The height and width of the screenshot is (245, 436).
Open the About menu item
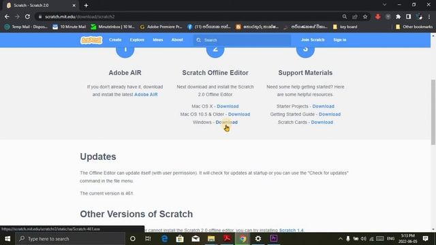point(177,40)
